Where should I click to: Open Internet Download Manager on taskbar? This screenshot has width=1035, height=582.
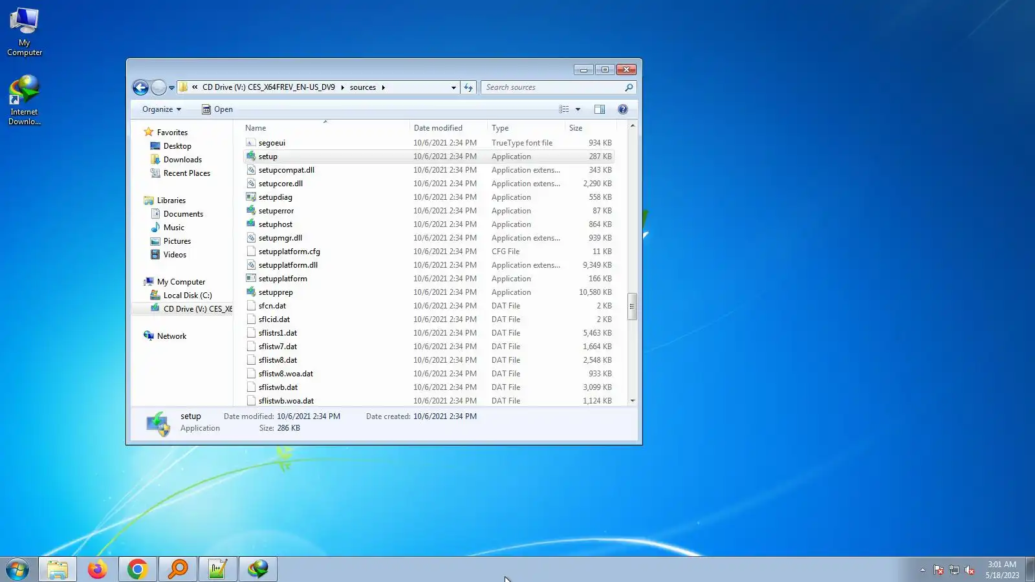click(258, 570)
